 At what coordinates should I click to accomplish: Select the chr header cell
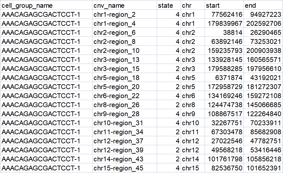[193, 5]
